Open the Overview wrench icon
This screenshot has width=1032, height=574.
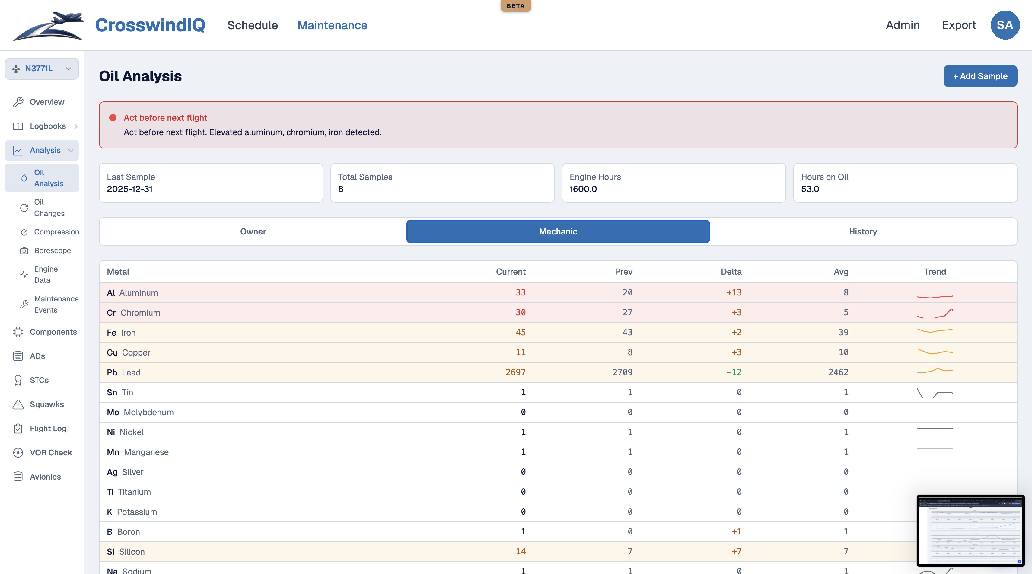click(18, 102)
